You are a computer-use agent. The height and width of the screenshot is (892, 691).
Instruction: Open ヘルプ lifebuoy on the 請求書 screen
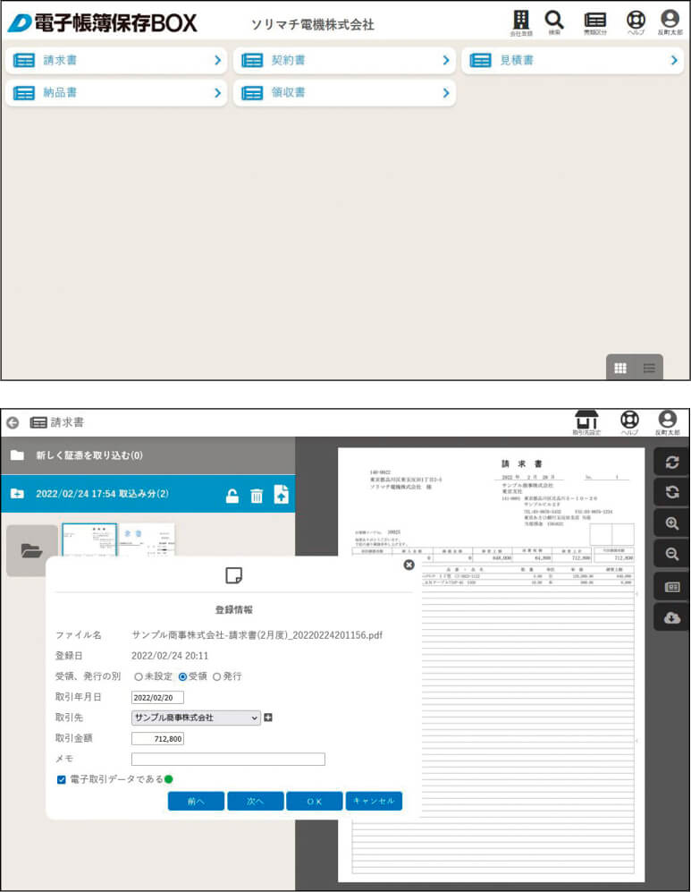tap(629, 422)
